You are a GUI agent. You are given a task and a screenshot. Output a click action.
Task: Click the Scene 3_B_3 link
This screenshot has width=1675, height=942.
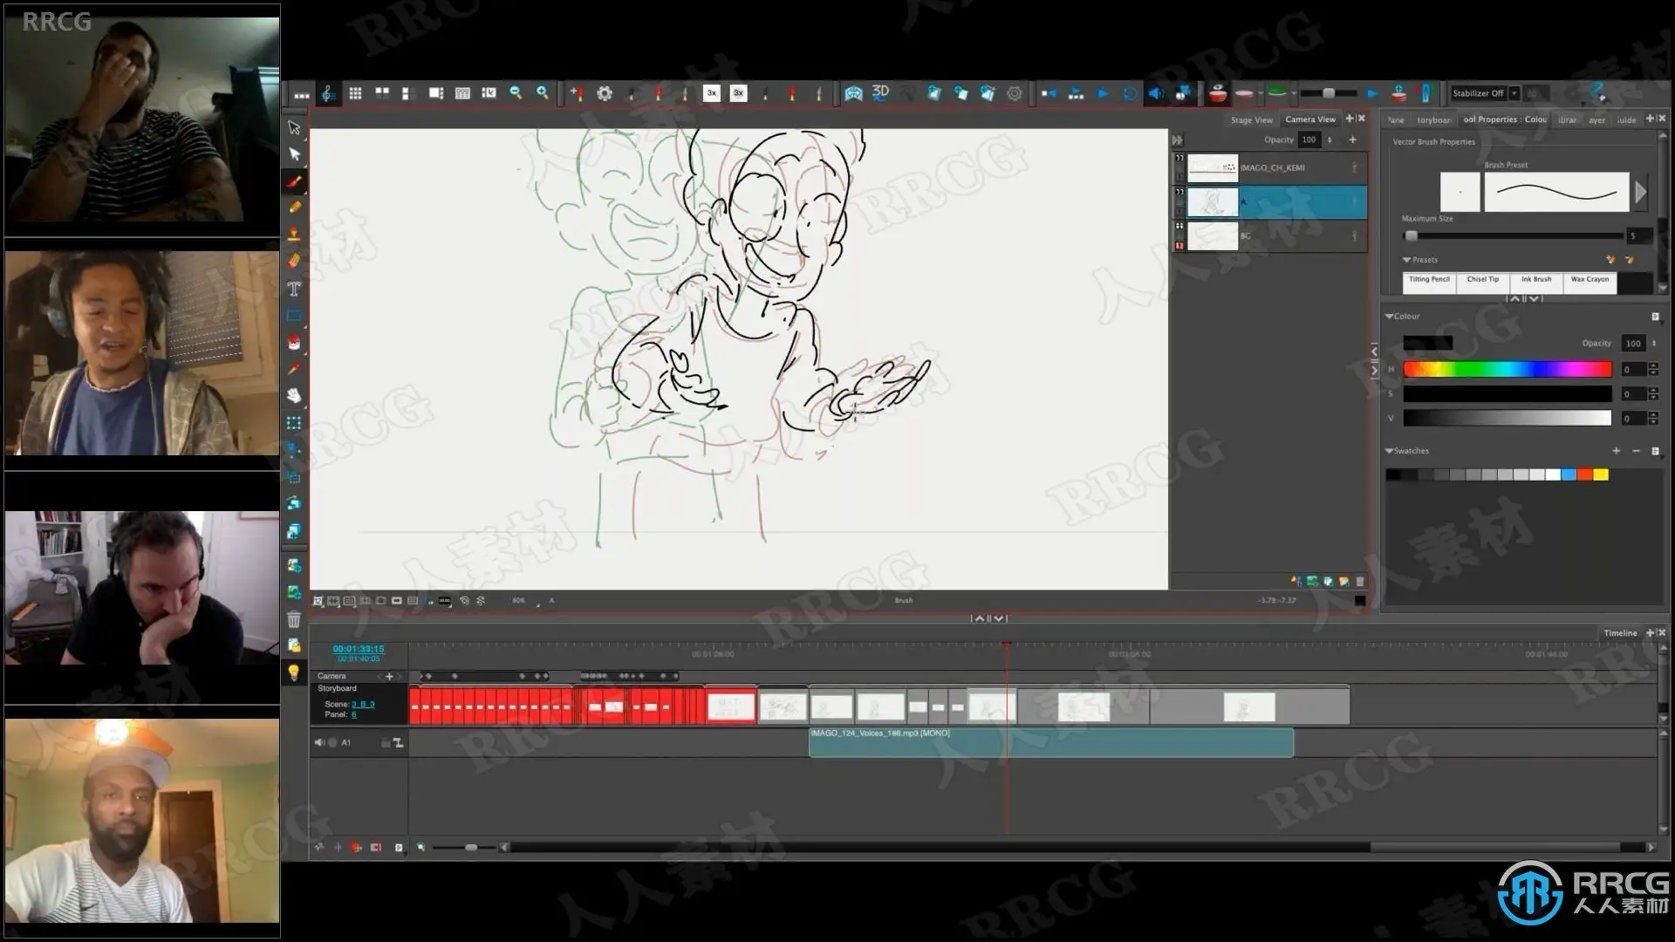(x=363, y=704)
